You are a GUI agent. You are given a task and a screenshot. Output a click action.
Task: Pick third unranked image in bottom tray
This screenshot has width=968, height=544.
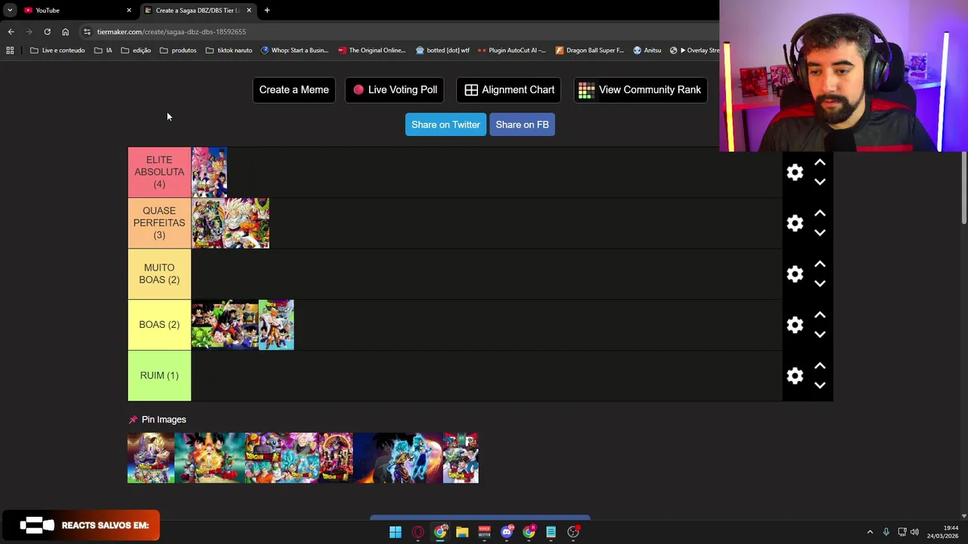click(262, 458)
